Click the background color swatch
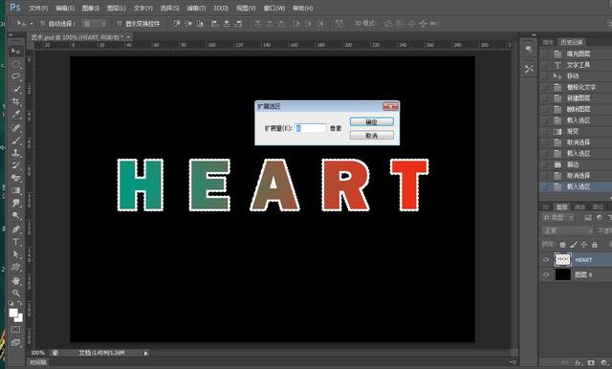 (19, 317)
